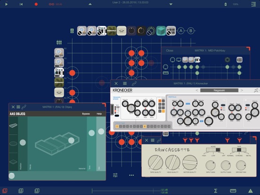Select the grid pad icon in MIDI Patchbay
260x195 pixels.
pos(239,60)
